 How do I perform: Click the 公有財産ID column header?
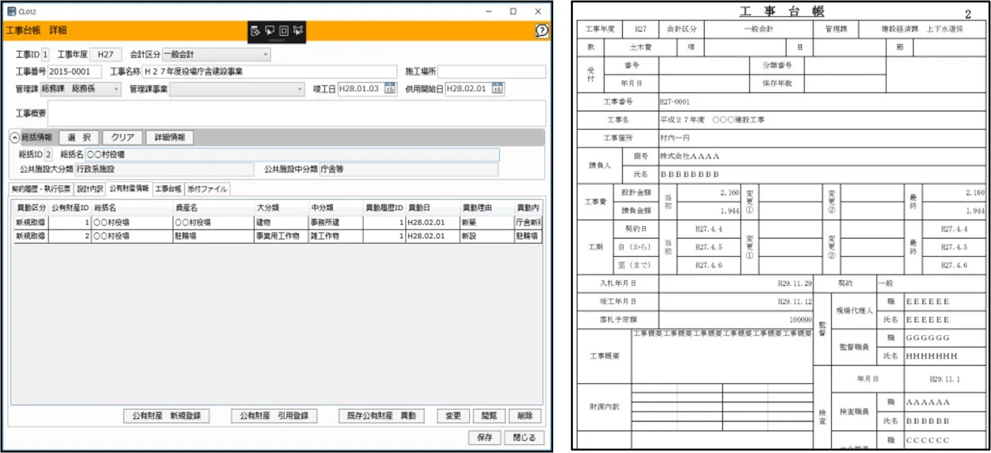70,208
